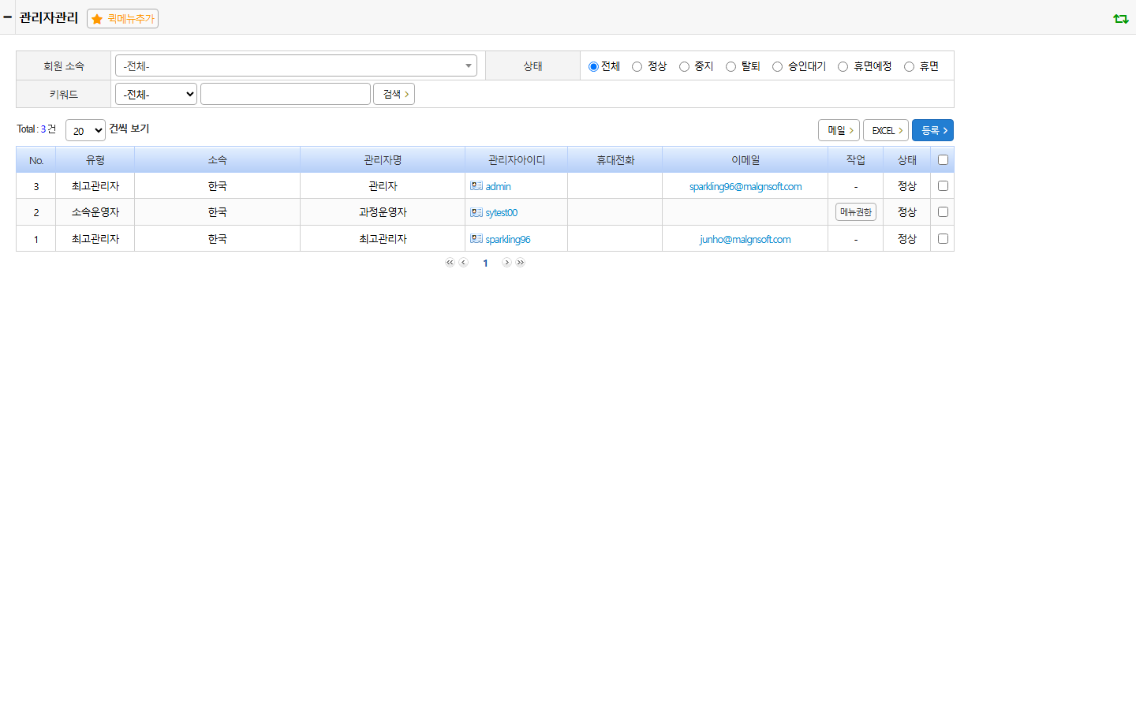This screenshot has width=1136, height=710.
Task: Click into the keyword search text field
Action: [x=286, y=94]
